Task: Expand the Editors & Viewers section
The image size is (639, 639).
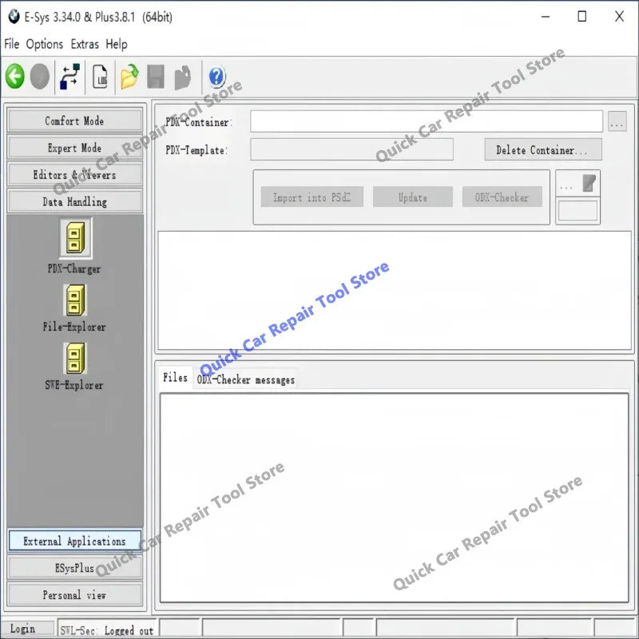Action: point(74,175)
